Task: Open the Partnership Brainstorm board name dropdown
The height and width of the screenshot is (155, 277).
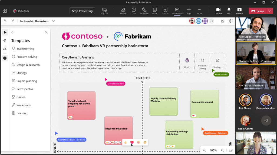Action: point(53,21)
